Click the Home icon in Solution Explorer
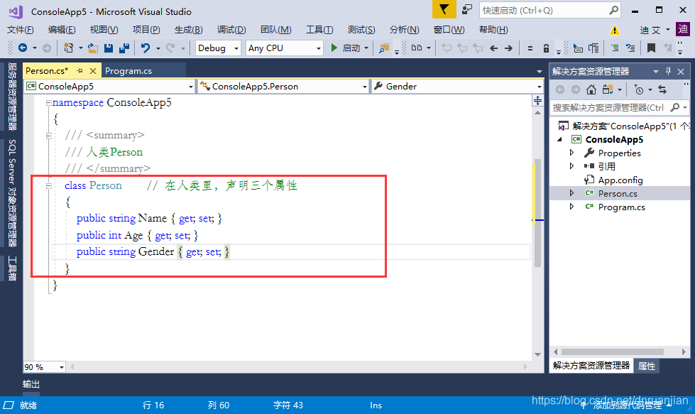The width and height of the screenshot is (695, 414). coord(591,89)
